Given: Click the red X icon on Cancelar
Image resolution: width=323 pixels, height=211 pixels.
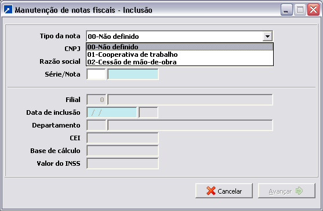Looking at the screenshot, I should point(211,191).
